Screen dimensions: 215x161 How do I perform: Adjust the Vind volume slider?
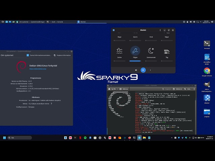[151, 41]
